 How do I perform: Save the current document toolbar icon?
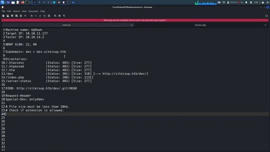(12, 16)
